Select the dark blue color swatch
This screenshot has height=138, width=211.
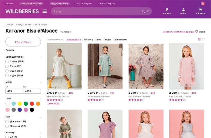tap(20, 110)
